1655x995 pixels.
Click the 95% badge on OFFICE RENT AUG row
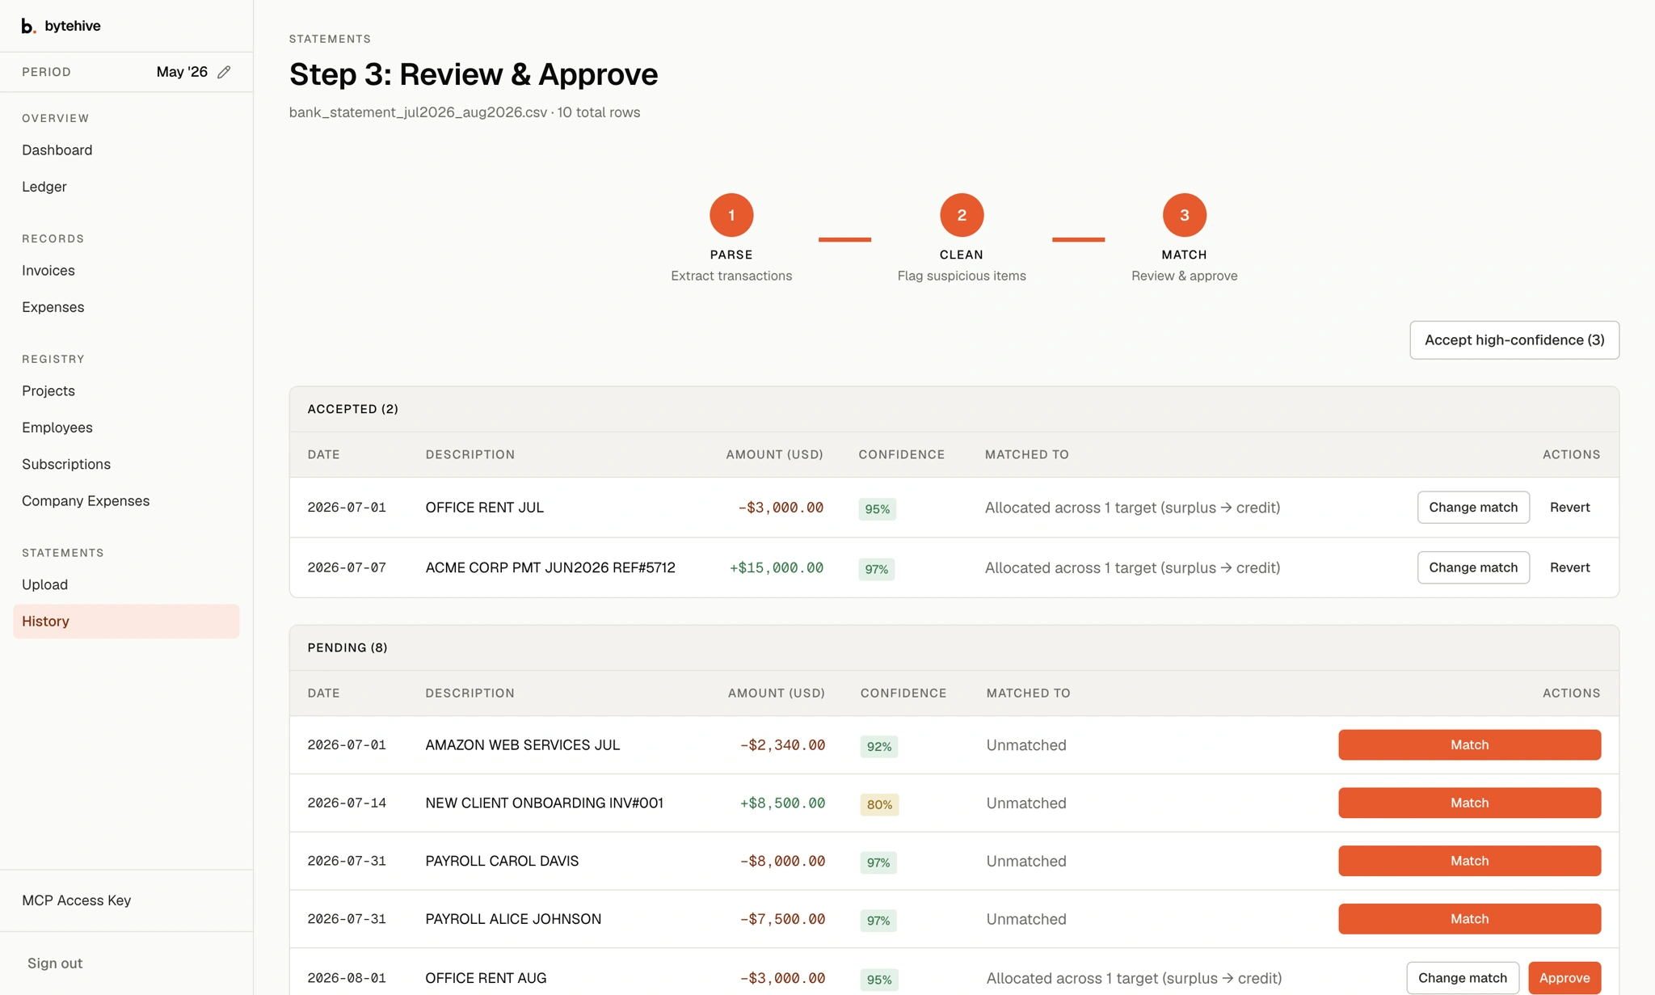click(x=878, y=980)
